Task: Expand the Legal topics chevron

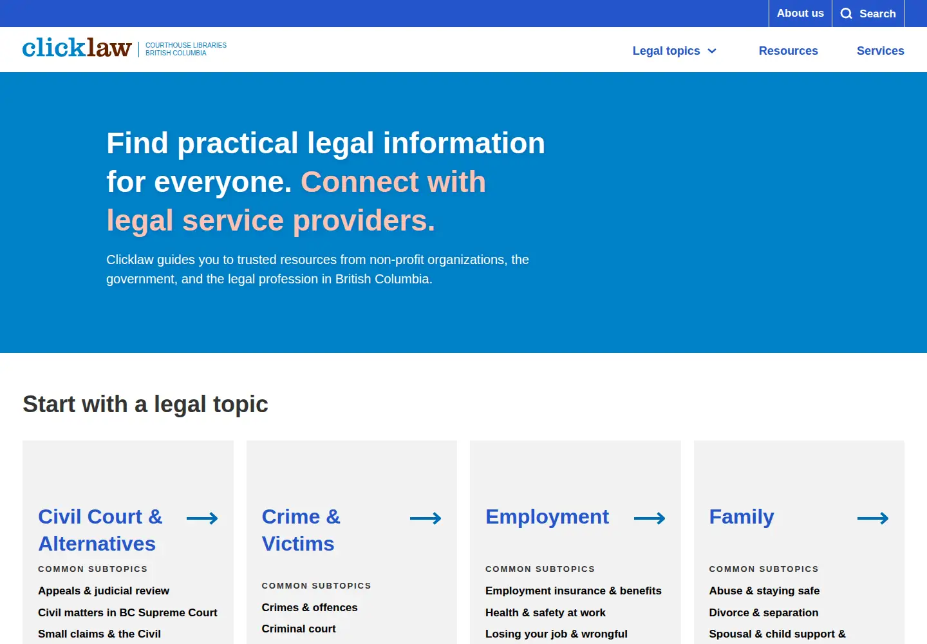Action: (712, 51)
